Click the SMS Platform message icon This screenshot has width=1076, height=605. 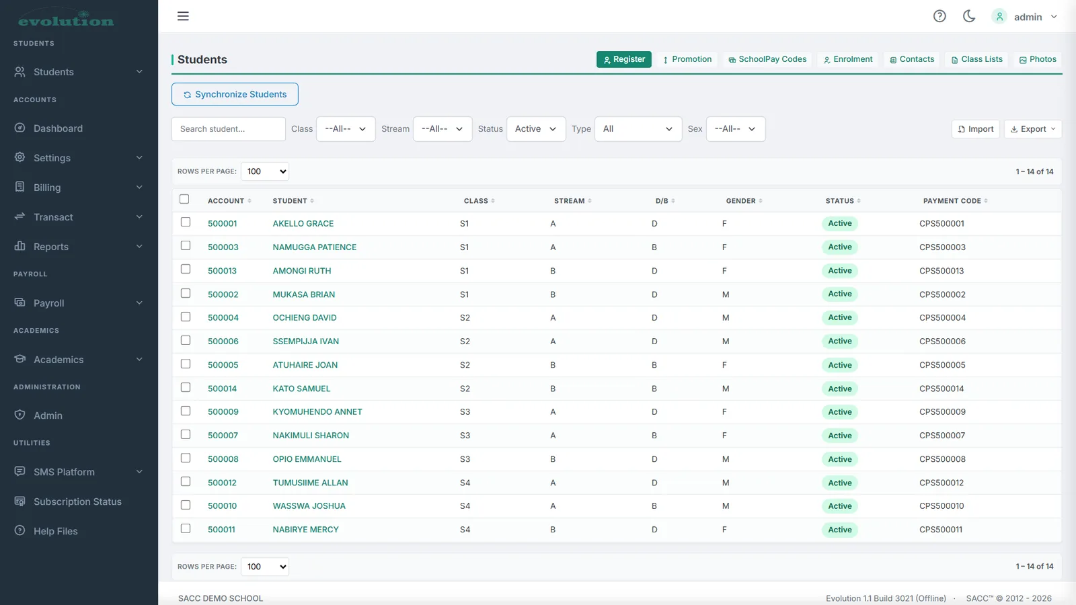click(x=20, y=471)
